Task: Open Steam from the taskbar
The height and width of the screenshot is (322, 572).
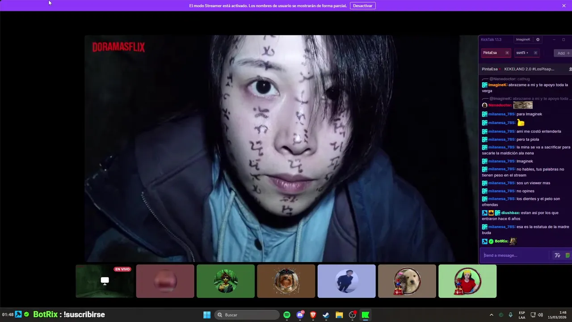Action: (x=326, y=315)
